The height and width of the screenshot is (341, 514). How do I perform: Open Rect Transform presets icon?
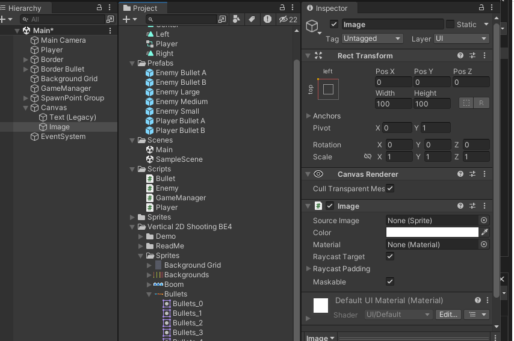(x=472, y=56)
